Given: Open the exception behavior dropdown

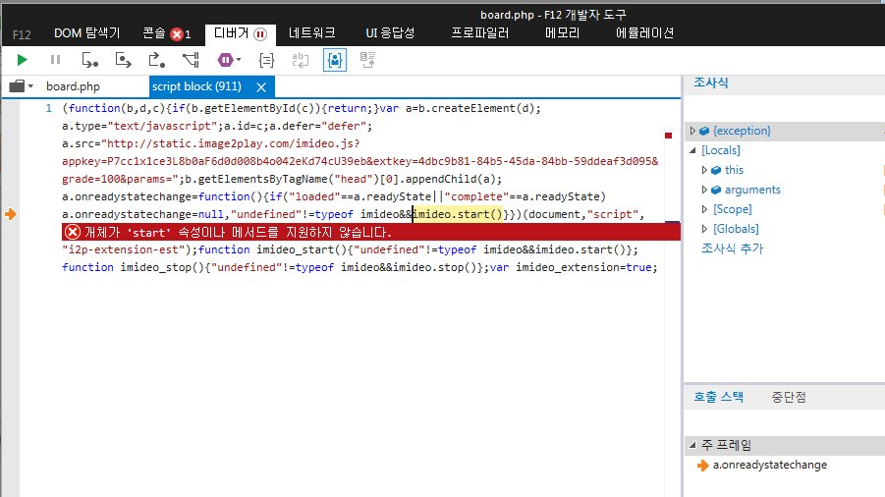Looking at the screenshot, I should tap(228, 60).
